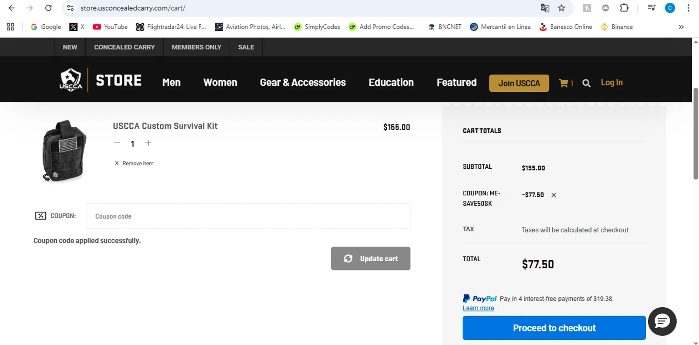699x345 pixels.
Task: Click the search magnifier icon
Action: click(x=587, y=83)
